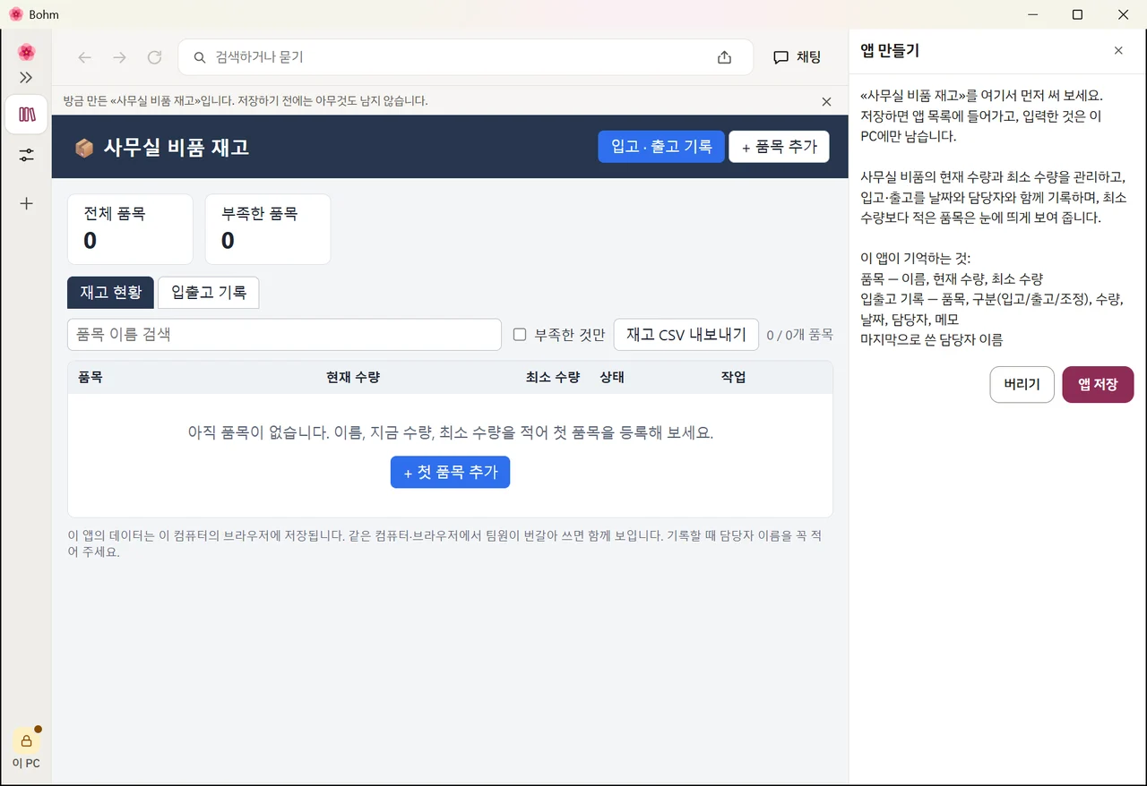Minimize the Bohm window

(1032, 14)
